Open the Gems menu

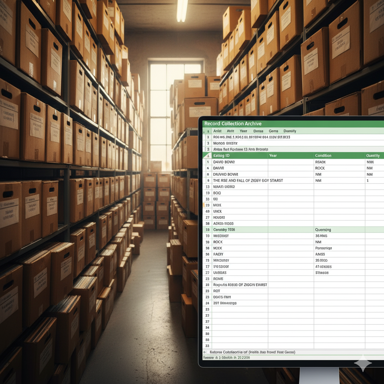pyautogui.click(x=273, y=131)
